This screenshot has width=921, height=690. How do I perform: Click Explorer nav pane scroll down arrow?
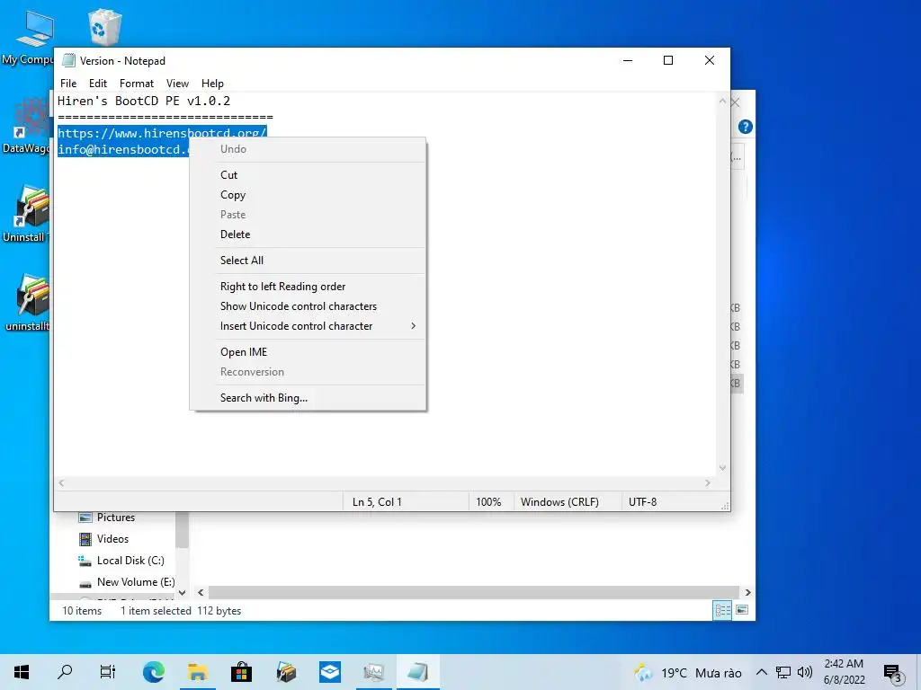[182, 593]
